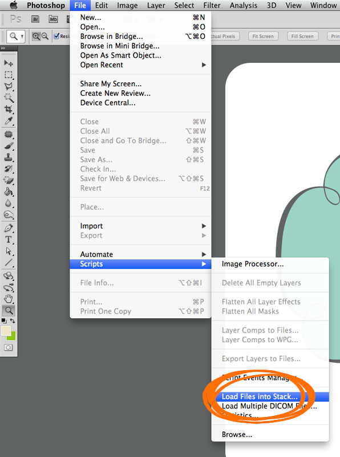The image size is (340, 457).
Task: Expand the Automate submenu
Action: click(x=140, y=254)
